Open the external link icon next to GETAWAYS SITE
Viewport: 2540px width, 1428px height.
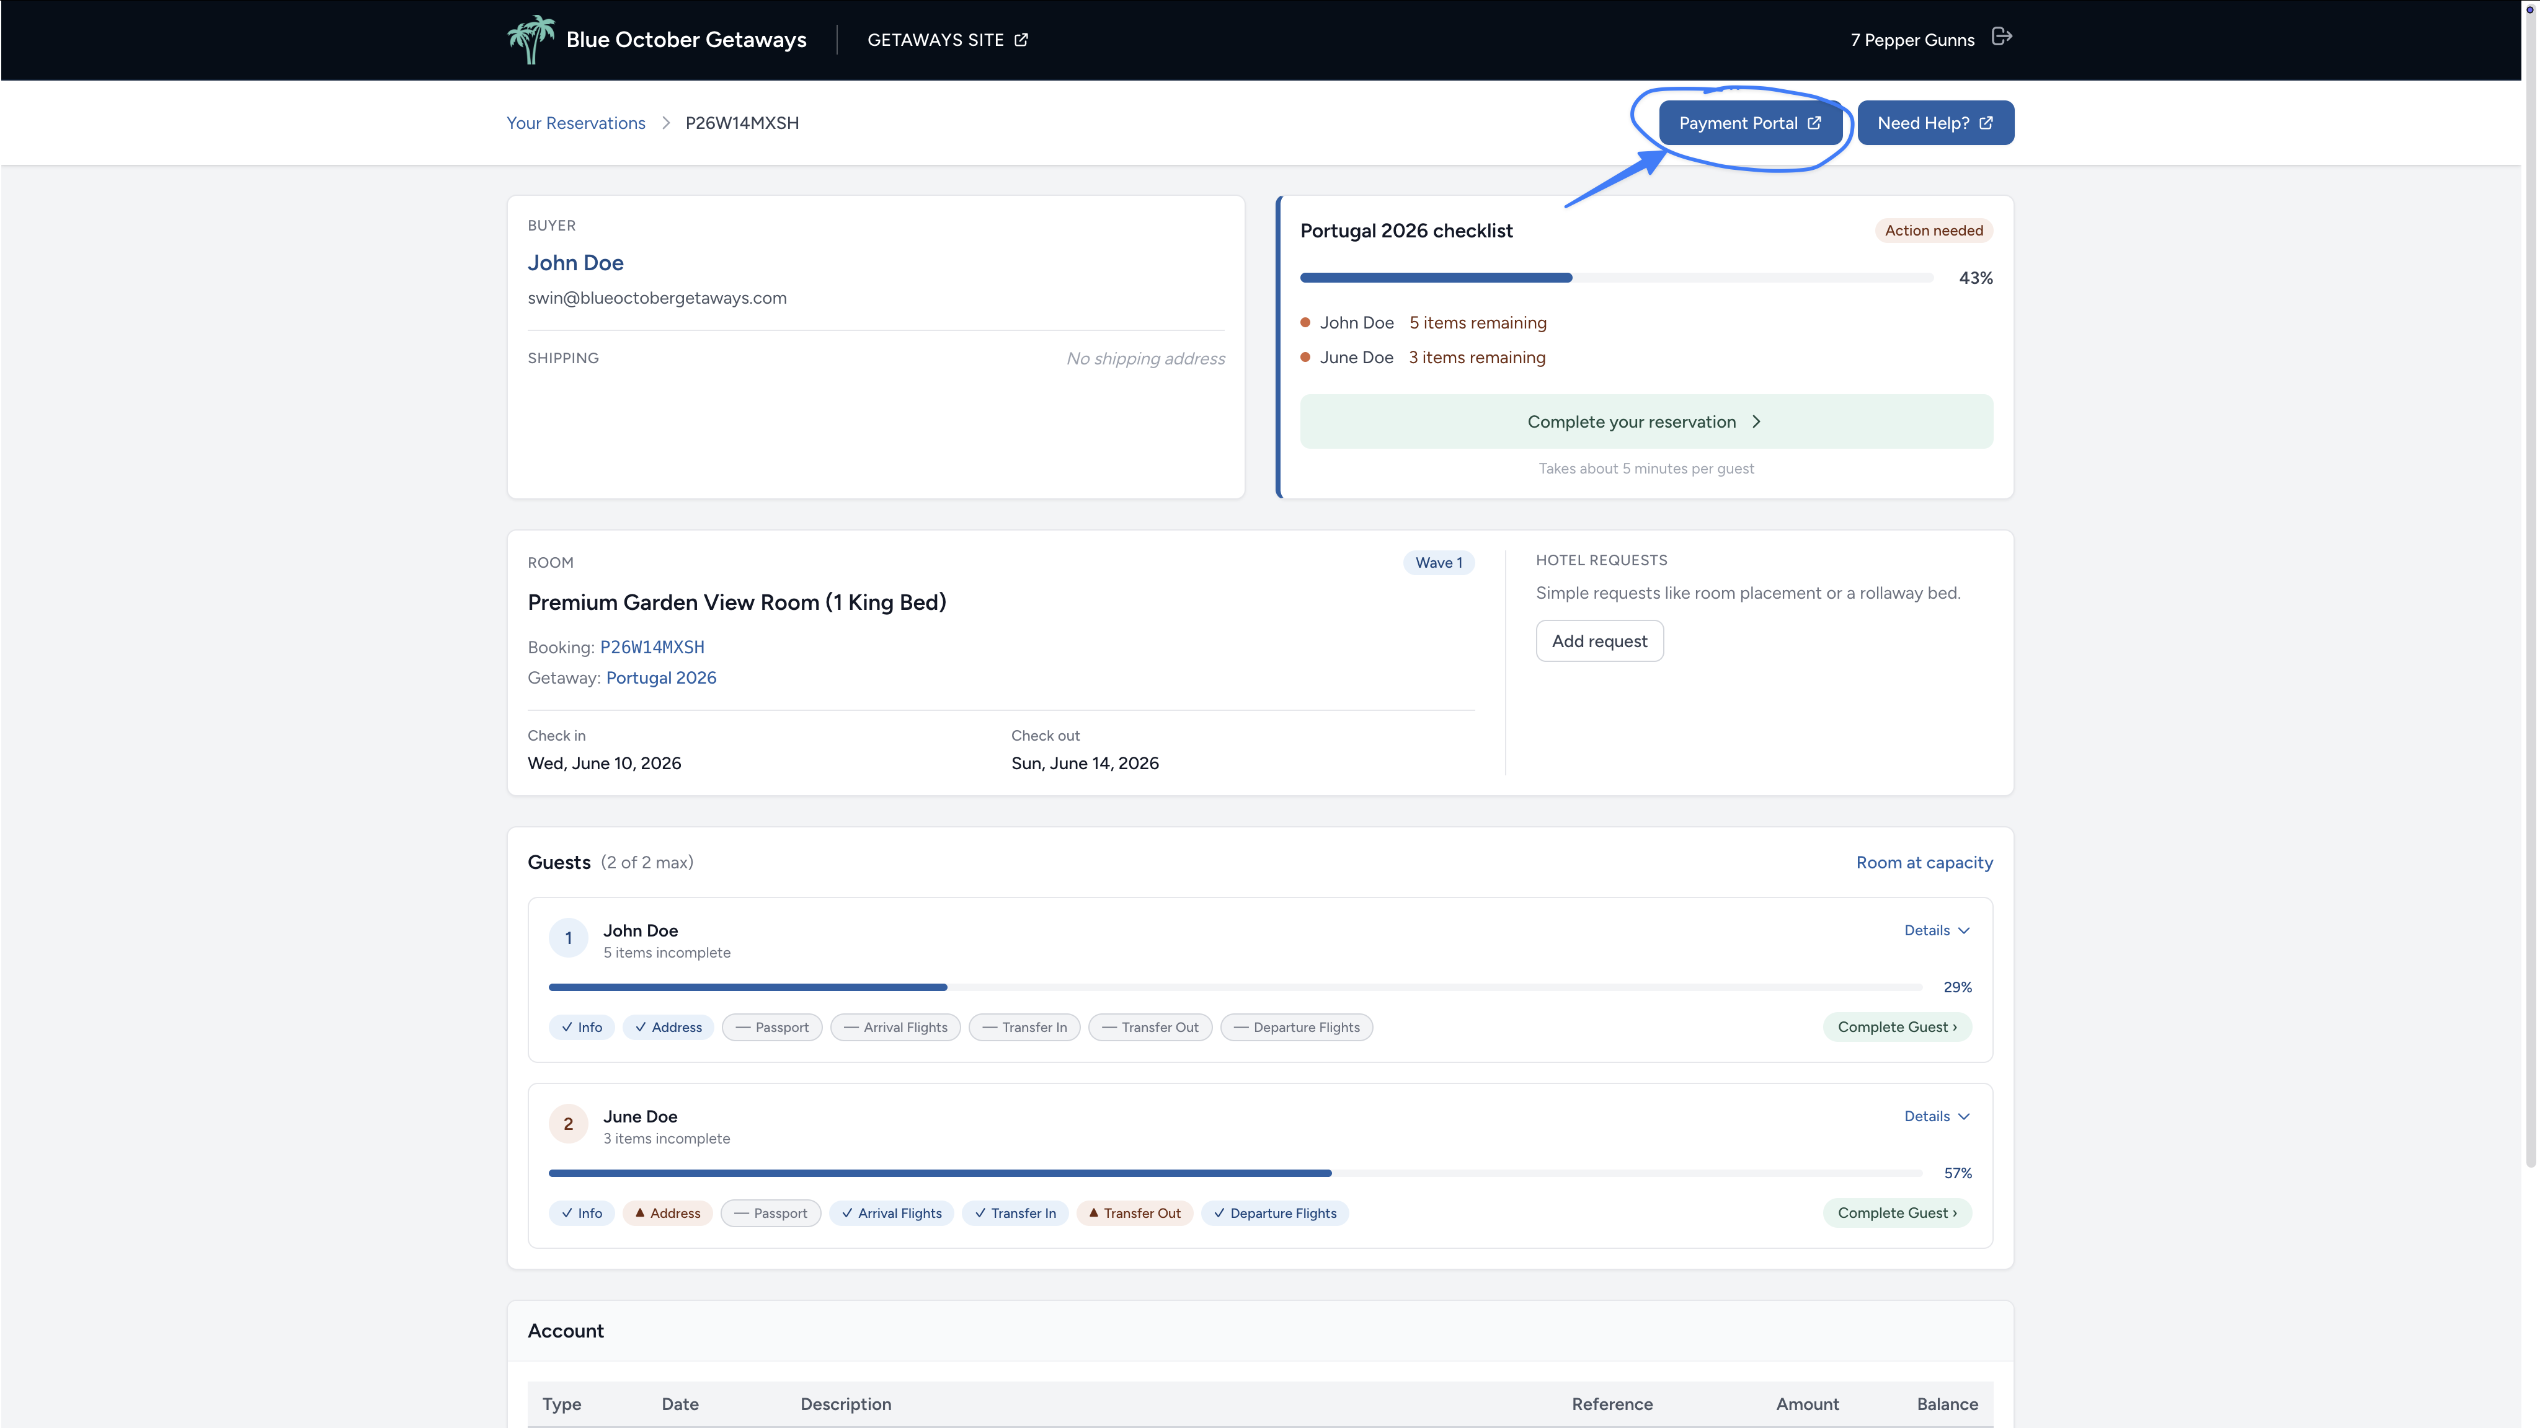[x=1021, y=40]
